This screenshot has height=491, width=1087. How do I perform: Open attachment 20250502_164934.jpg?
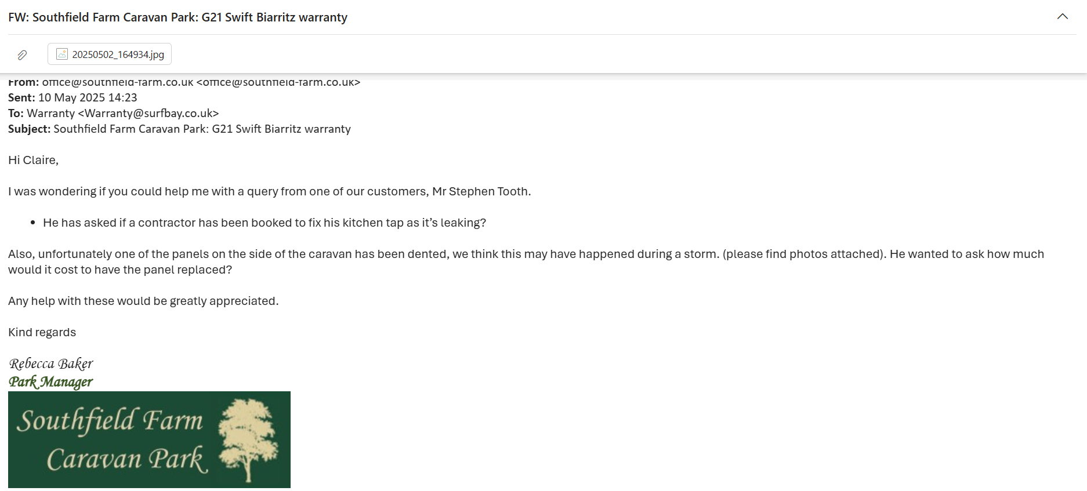(118, 54)
